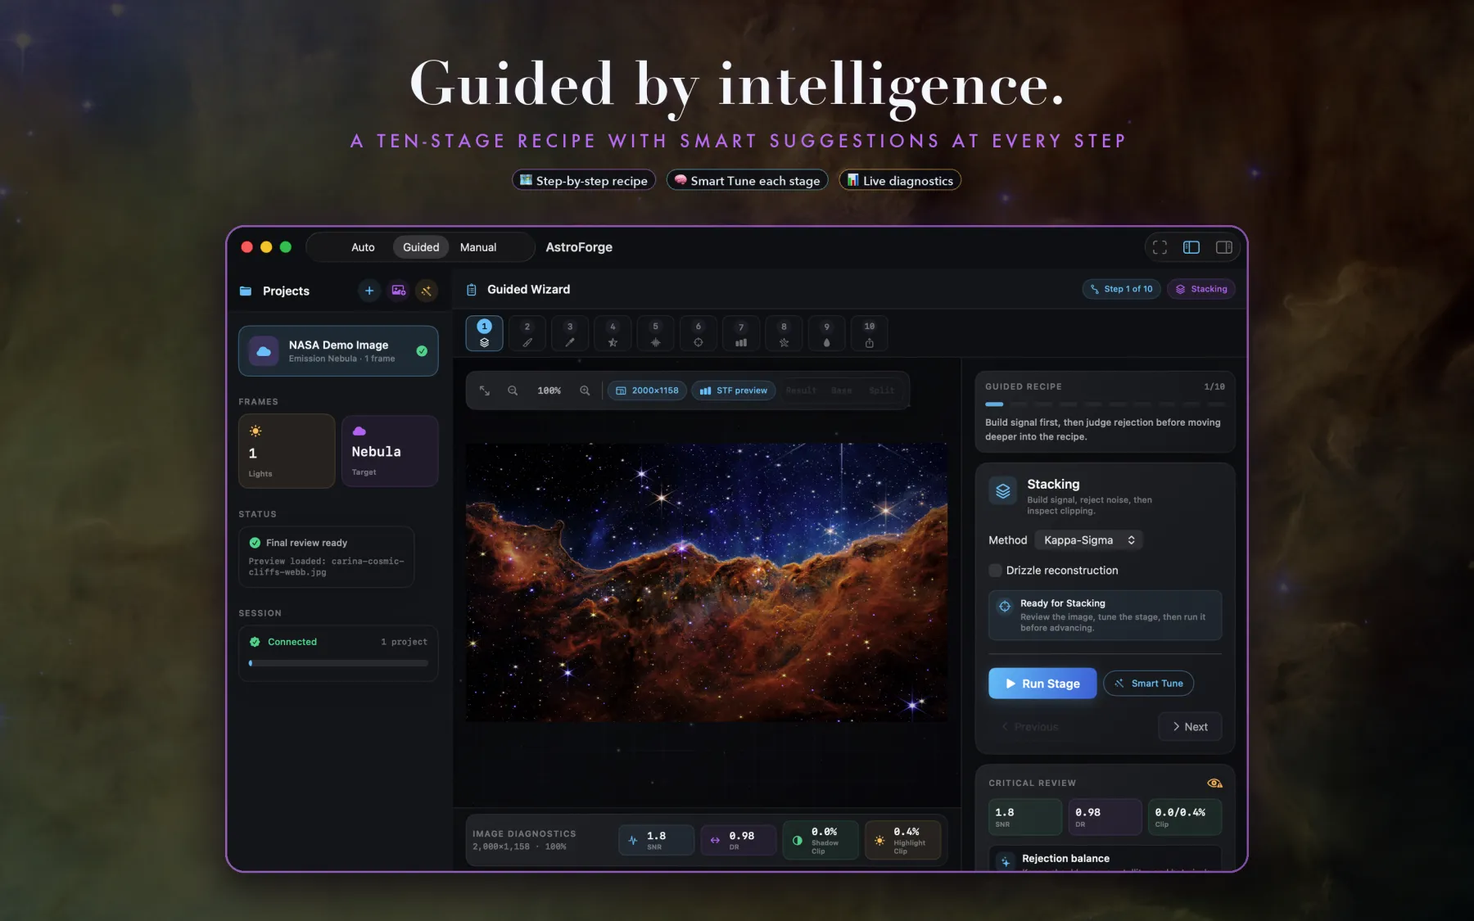Click the Run Stage button

click(1042, 684)
